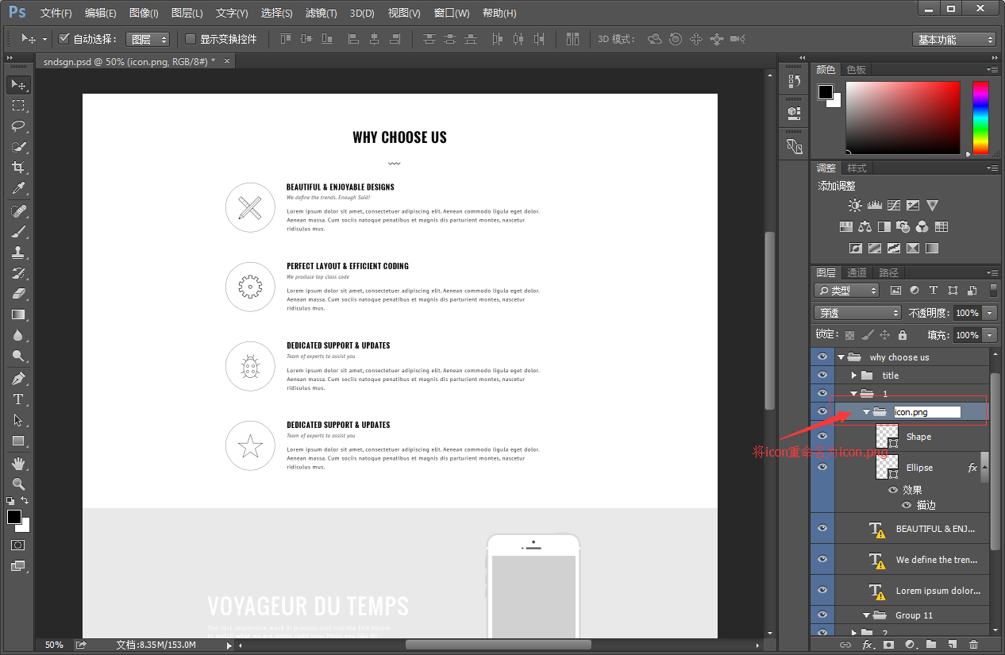Click the icon.png layer name field
Viewport: 1005px width, 655px height.
point(927,412)
